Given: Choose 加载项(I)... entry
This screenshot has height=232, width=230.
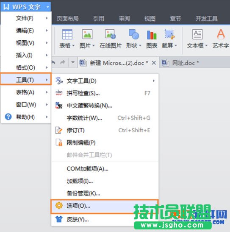Looking at the screenshot, I should pyautogui.click(x=105, y=181).
